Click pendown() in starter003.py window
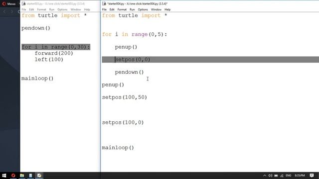Image resolution: width=319 pixels, height=179 pixels. [36, 28]
